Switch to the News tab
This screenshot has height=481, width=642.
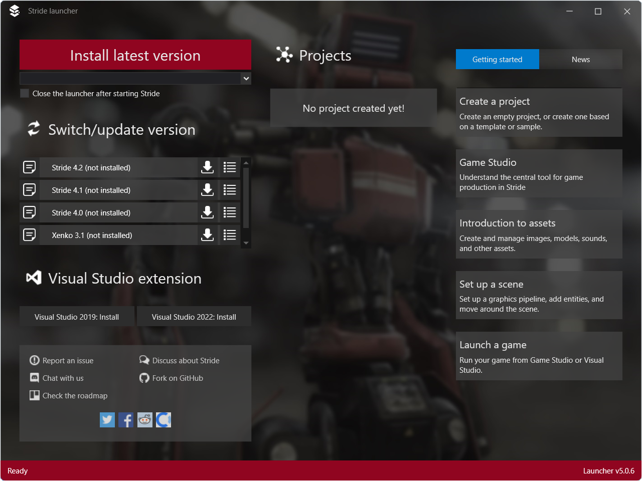pos(581,59)
